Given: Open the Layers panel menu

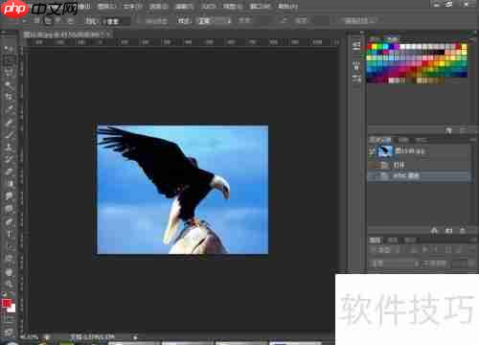Looking at the screenshot, I should (x=472, y=240).
